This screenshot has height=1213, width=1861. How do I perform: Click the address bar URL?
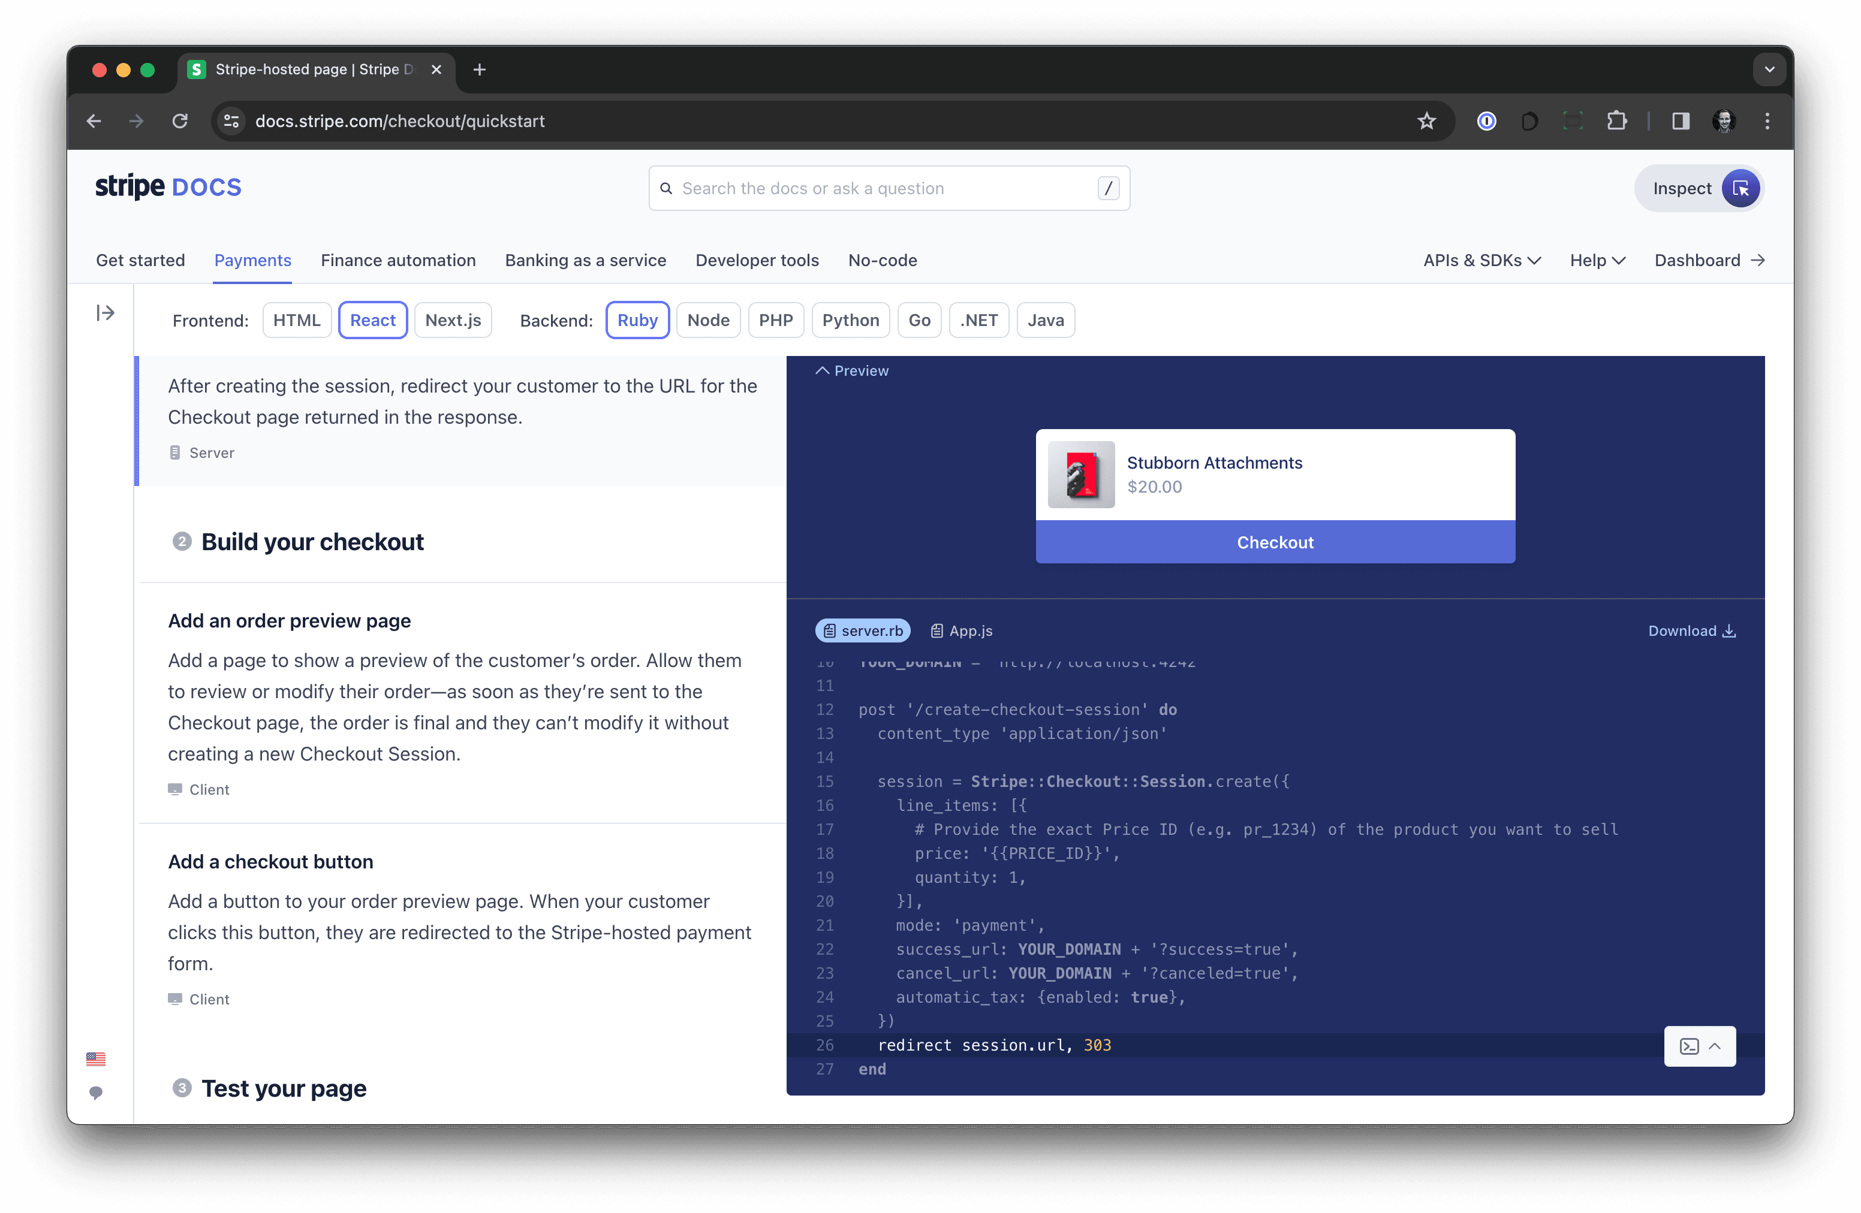[x=399, y=121]
